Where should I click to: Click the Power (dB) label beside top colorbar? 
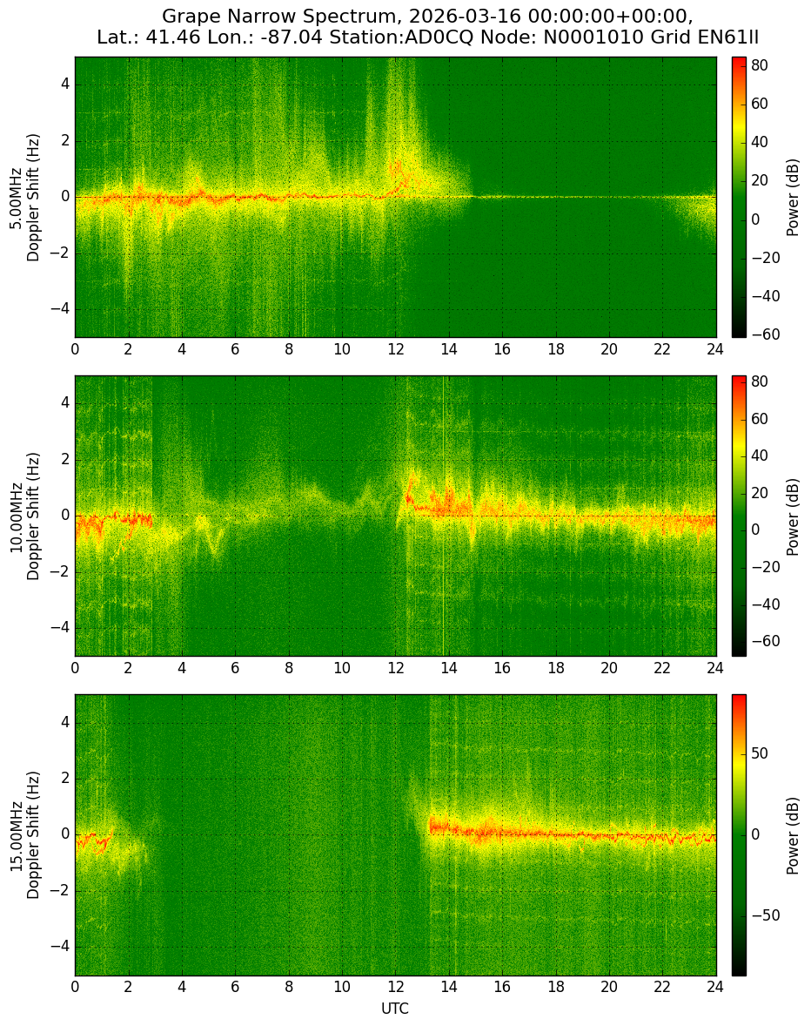tap(793, 198)
